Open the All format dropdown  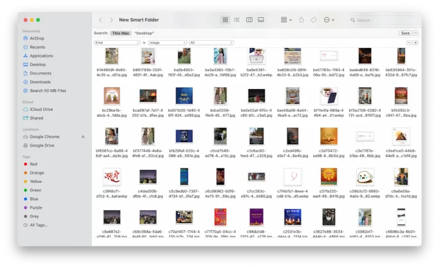tap(211, 42)
